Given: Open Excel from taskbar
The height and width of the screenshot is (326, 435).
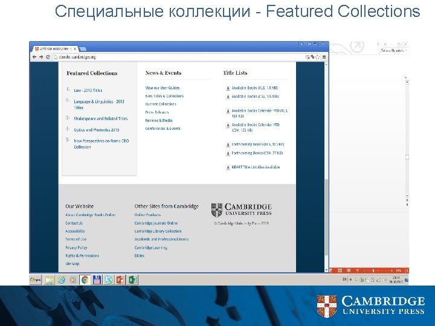Looking at the screenshot, I should pyautogui.click(x=132, y=280).
